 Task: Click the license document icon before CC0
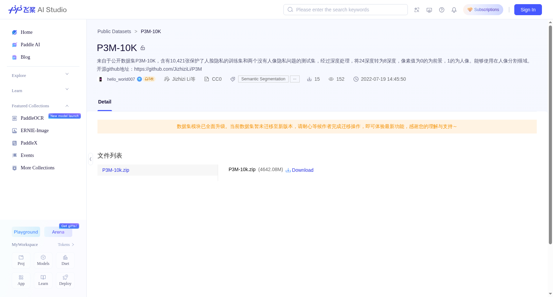(x=207, y=79)
